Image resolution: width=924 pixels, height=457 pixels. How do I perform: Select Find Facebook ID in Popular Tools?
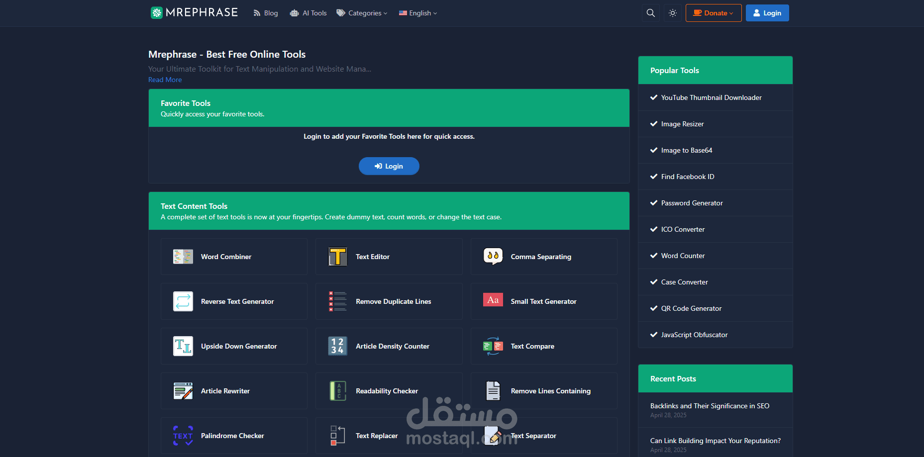pyautogui.click(x=716, y=177)
